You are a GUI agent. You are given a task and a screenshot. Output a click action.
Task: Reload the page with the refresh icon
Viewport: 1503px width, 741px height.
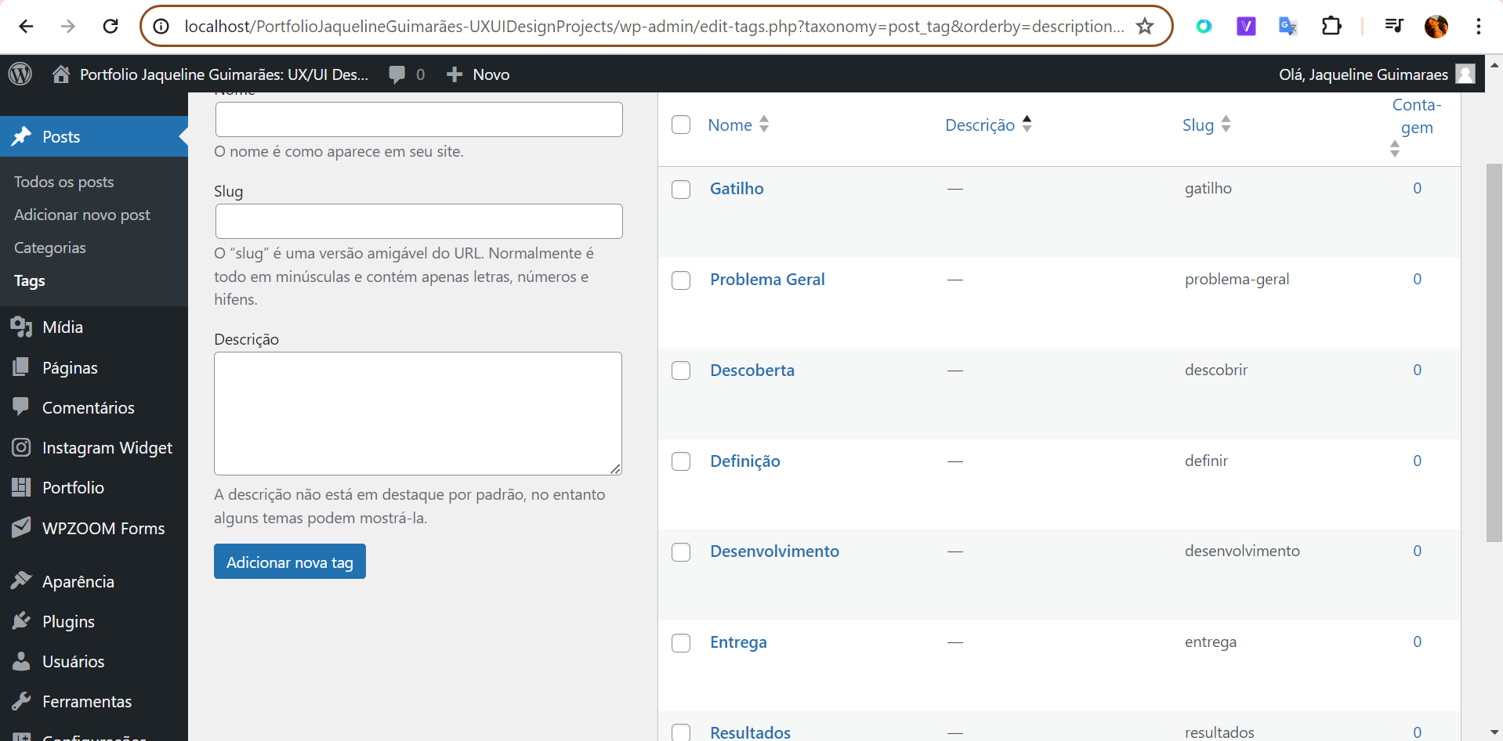[110, 27]
